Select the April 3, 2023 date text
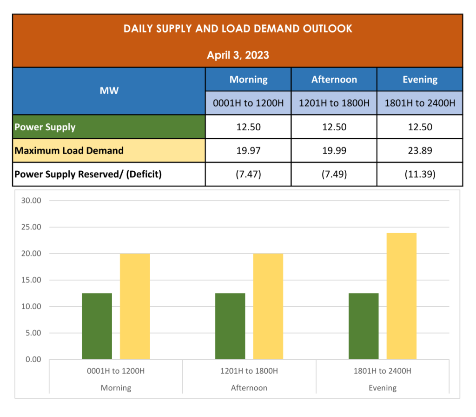The height and width of the screenshot is (417, 476). point(238,55)
